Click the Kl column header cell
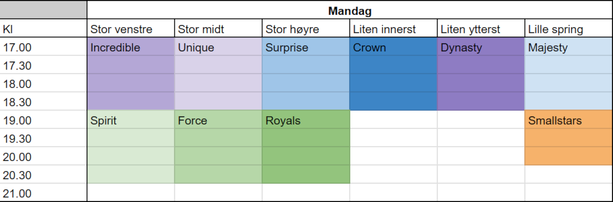This screenshot has height=202, width=613. pos(43,28)
